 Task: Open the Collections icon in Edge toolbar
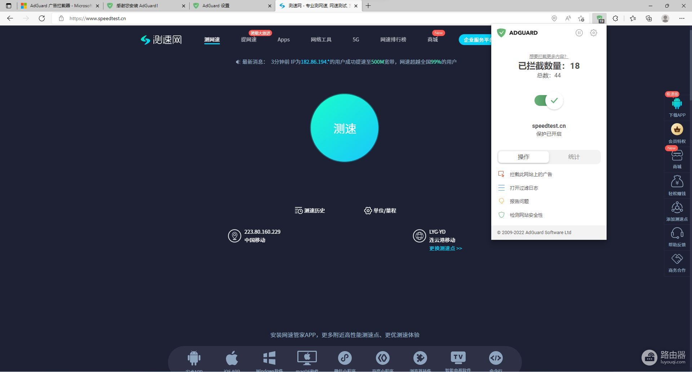pos(649,18)
